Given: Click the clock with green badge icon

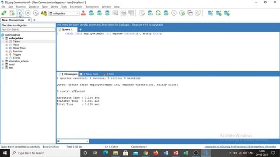Looking at the screenshot, I should coord(182,13).
